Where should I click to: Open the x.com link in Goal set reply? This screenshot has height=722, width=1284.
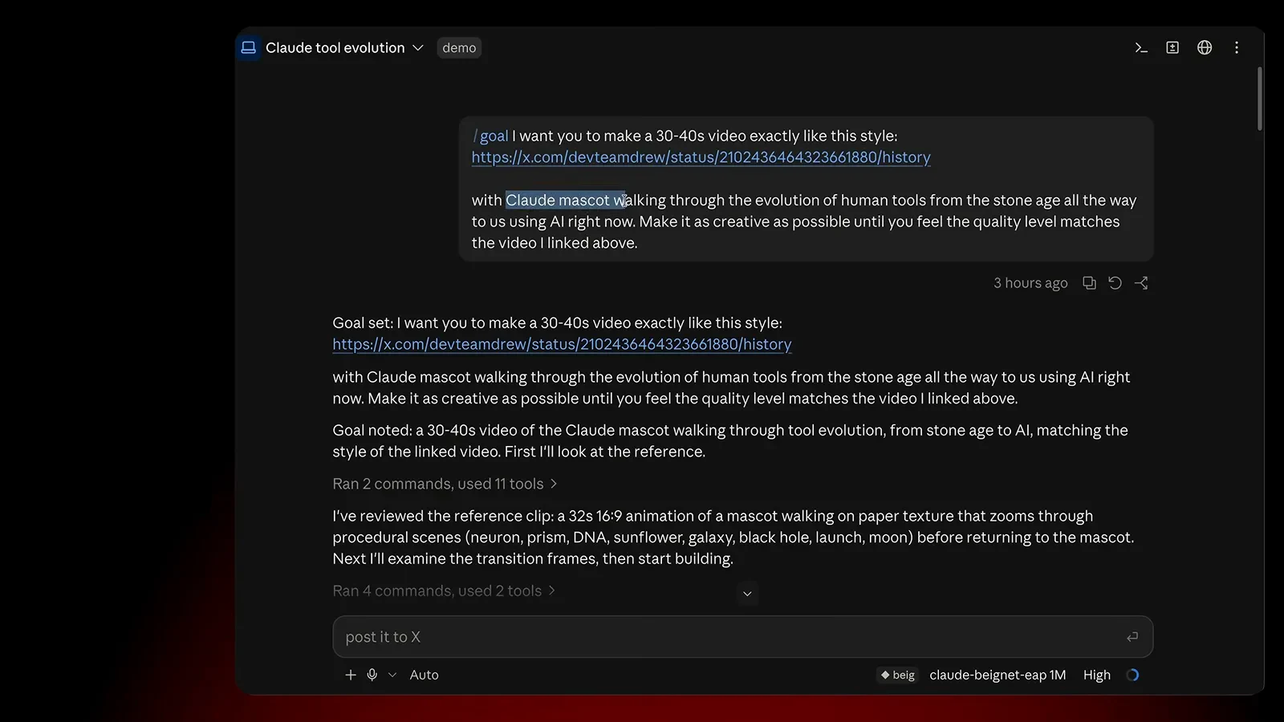[562, 344]
